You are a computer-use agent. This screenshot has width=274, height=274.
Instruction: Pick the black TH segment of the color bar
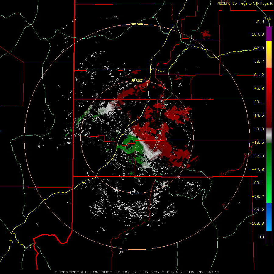point(269,237)
